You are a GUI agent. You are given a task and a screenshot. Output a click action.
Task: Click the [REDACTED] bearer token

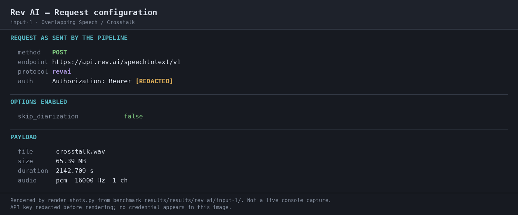click(x=154, y=81)
